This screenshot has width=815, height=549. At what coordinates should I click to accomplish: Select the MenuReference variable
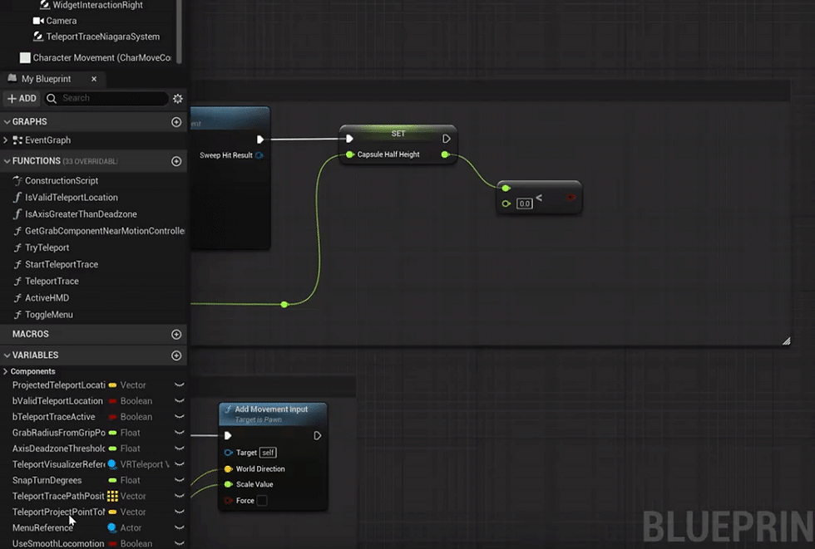pos(42,527)
